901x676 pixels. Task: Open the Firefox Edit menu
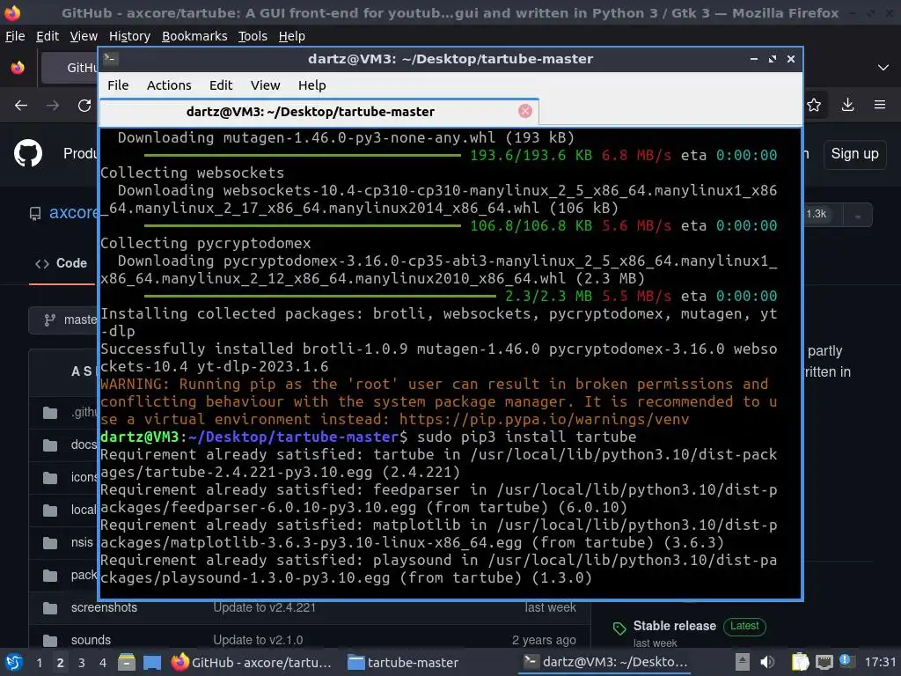coord(48,36)
